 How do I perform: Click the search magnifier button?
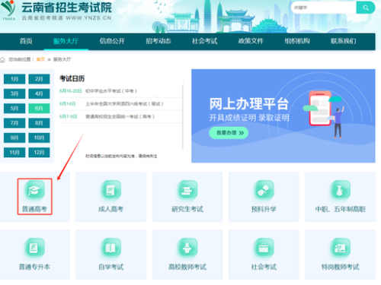366,8
